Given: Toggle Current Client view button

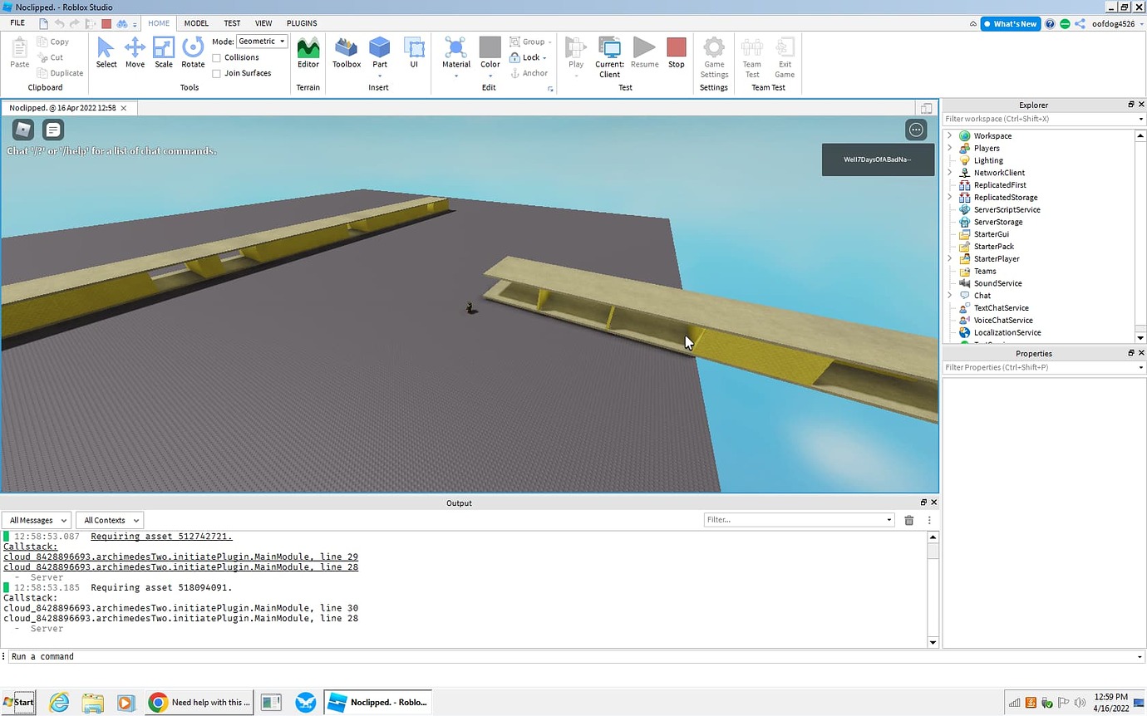Looking at the screenshot, I should click(x=609, y=56).
